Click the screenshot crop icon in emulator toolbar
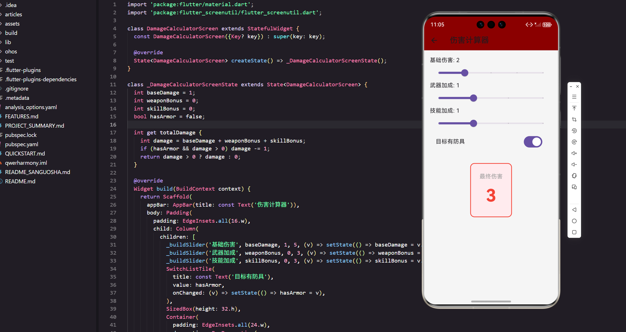This screenshot has width=626, height=332. (574, 119)
